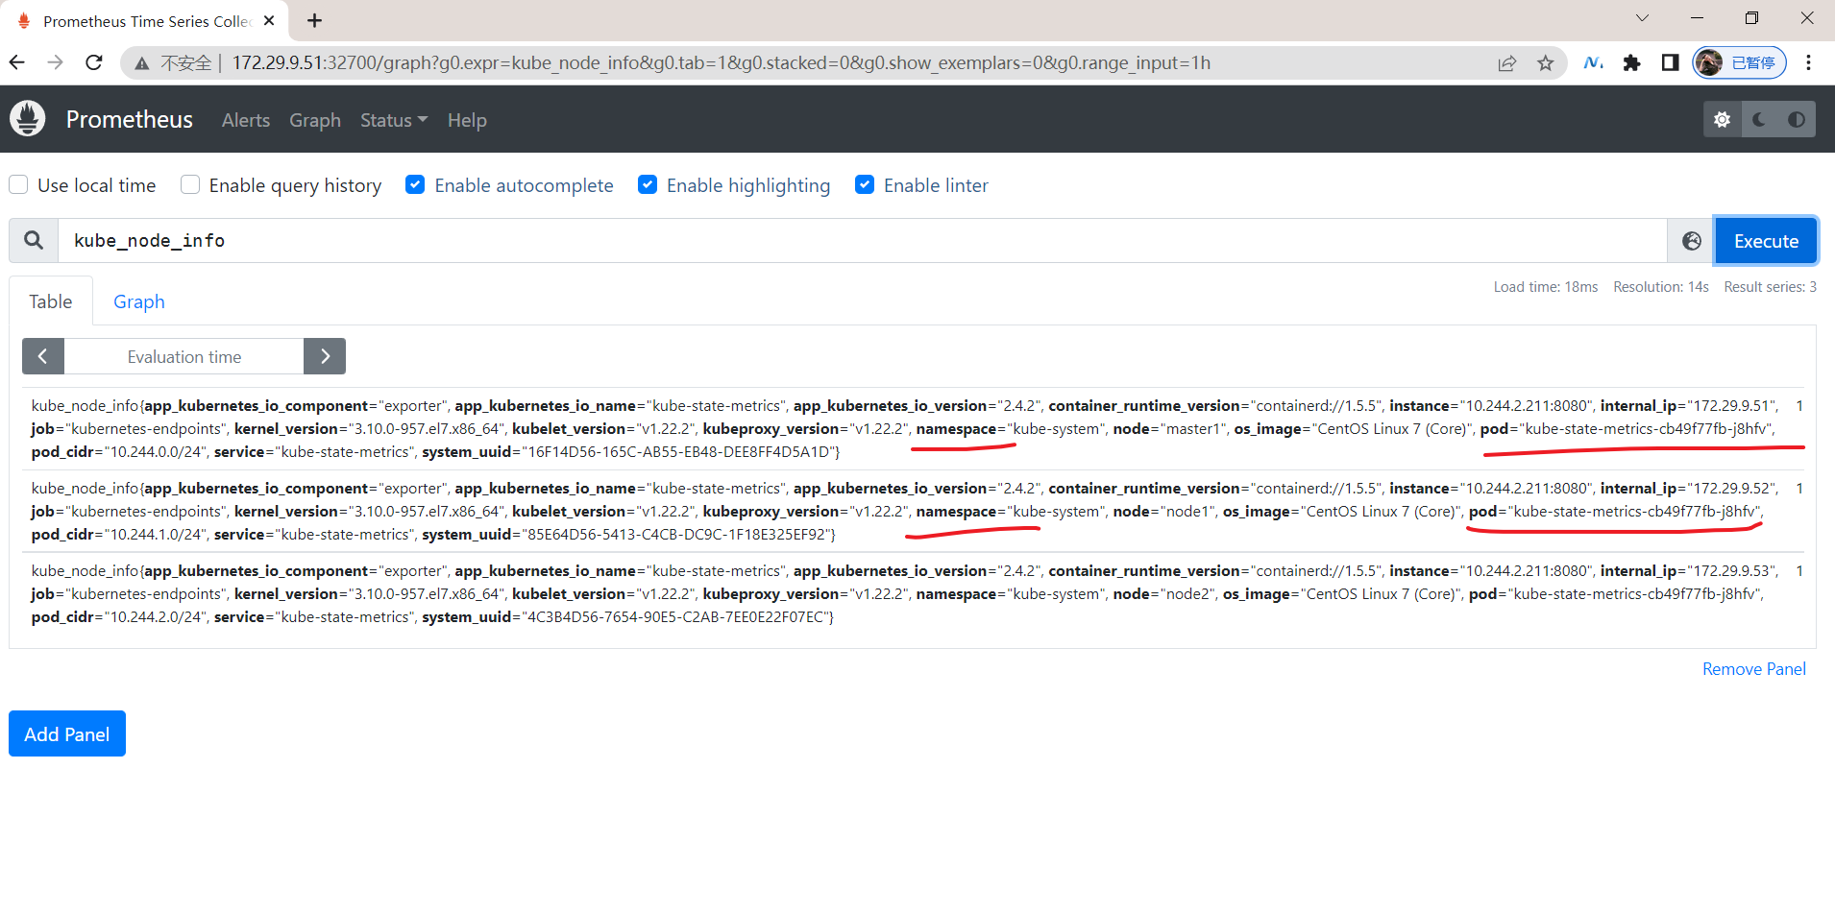Disable the Enable highlighting checkbox
The height and width of the screenshot is (913, 1835).
(648, 184)
